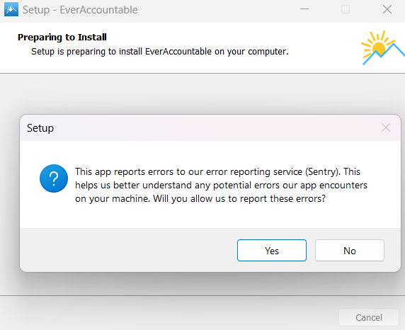Image resolution: width=405 pixels, height=330 pixels.
Task: Click the disabled maximize window icon
Action: point(346,10)
